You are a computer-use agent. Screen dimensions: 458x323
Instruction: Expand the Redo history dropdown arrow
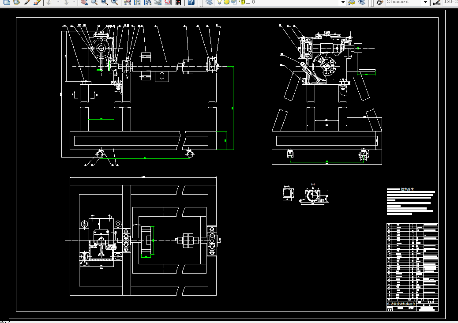74,2
